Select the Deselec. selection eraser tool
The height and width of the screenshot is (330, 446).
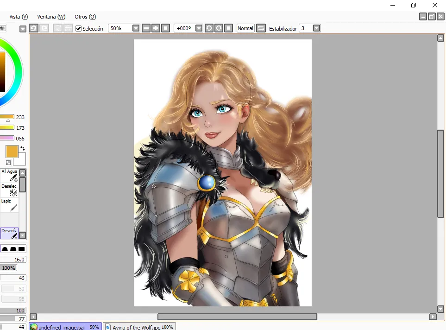(x=9, y=190)
